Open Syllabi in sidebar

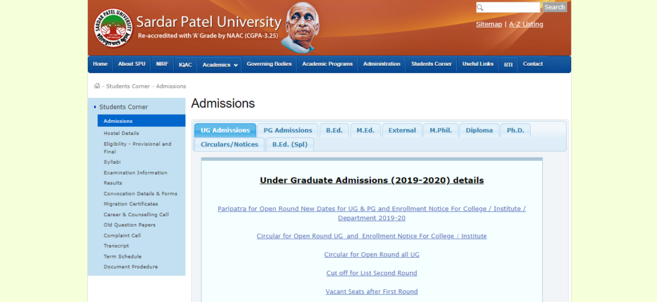(x=112, y=162)
